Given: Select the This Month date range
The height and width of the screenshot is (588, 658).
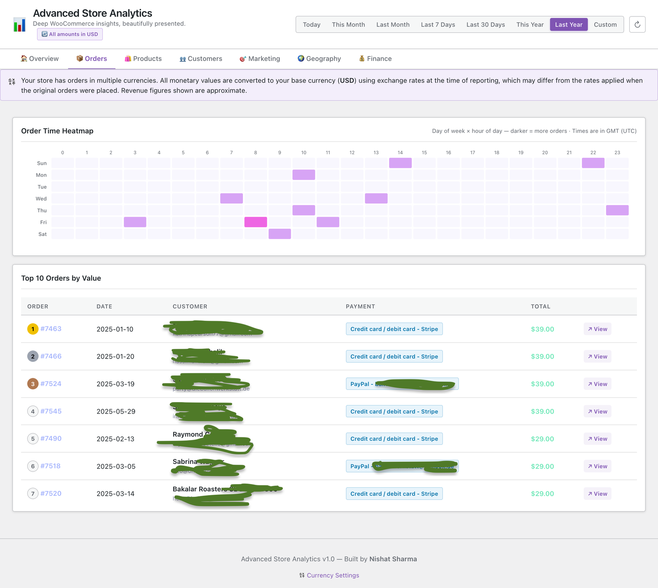Looking at the screenshot, I should coord(348,25).
